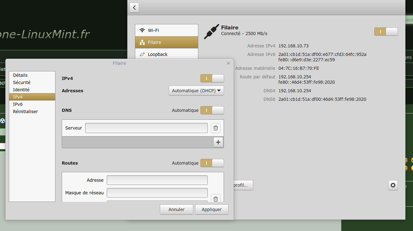Screen dimensions: 413x231
Task: Open the Sécurité section
Action: pos(22,82)
